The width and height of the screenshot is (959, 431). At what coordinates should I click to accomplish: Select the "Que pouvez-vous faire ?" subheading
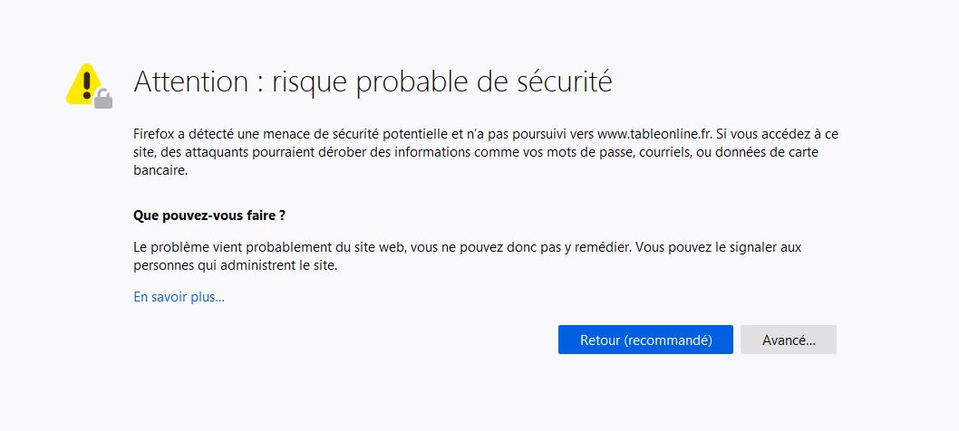point(209,215)
